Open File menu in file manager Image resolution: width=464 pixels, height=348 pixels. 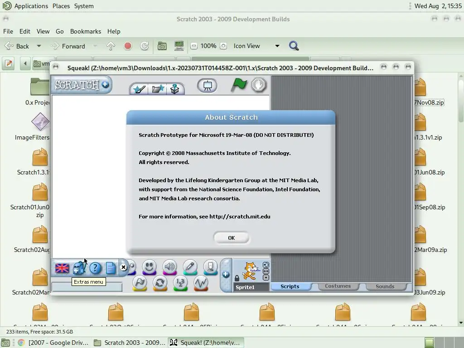click(x=8, y=31)
